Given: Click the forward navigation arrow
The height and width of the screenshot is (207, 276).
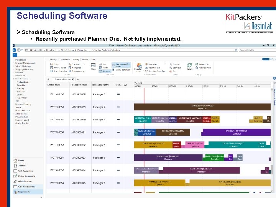Looking at the screenshot, I should (x=19, y=50).
